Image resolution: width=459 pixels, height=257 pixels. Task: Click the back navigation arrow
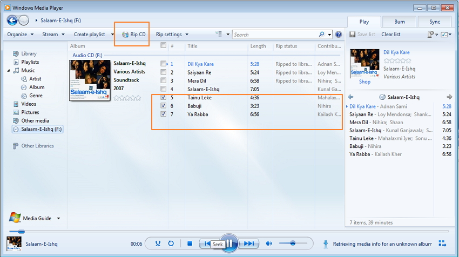pos(12,20)
